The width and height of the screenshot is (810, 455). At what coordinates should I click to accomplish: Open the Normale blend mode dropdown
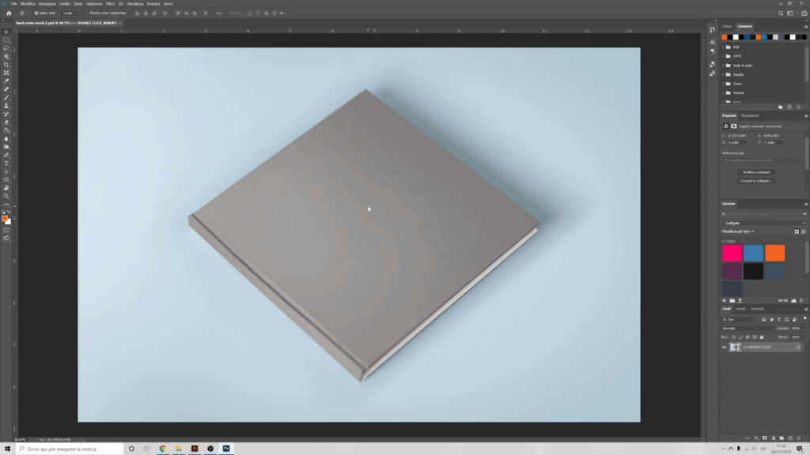coord(748,328)
